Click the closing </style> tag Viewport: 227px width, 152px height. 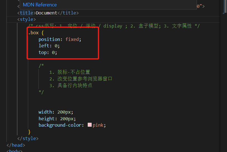(28, 138)
